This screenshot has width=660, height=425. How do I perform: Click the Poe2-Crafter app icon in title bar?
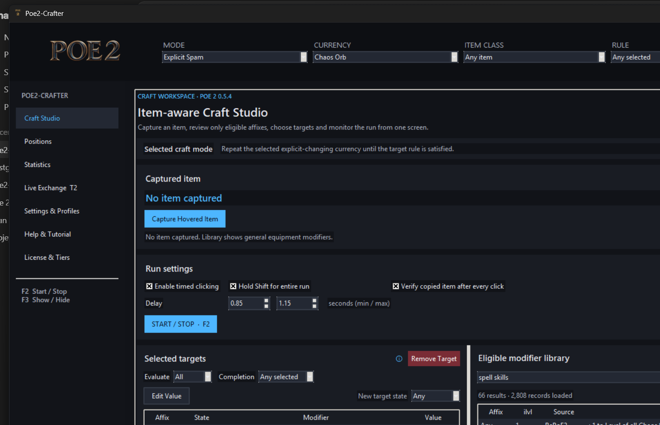coord(18,13)
